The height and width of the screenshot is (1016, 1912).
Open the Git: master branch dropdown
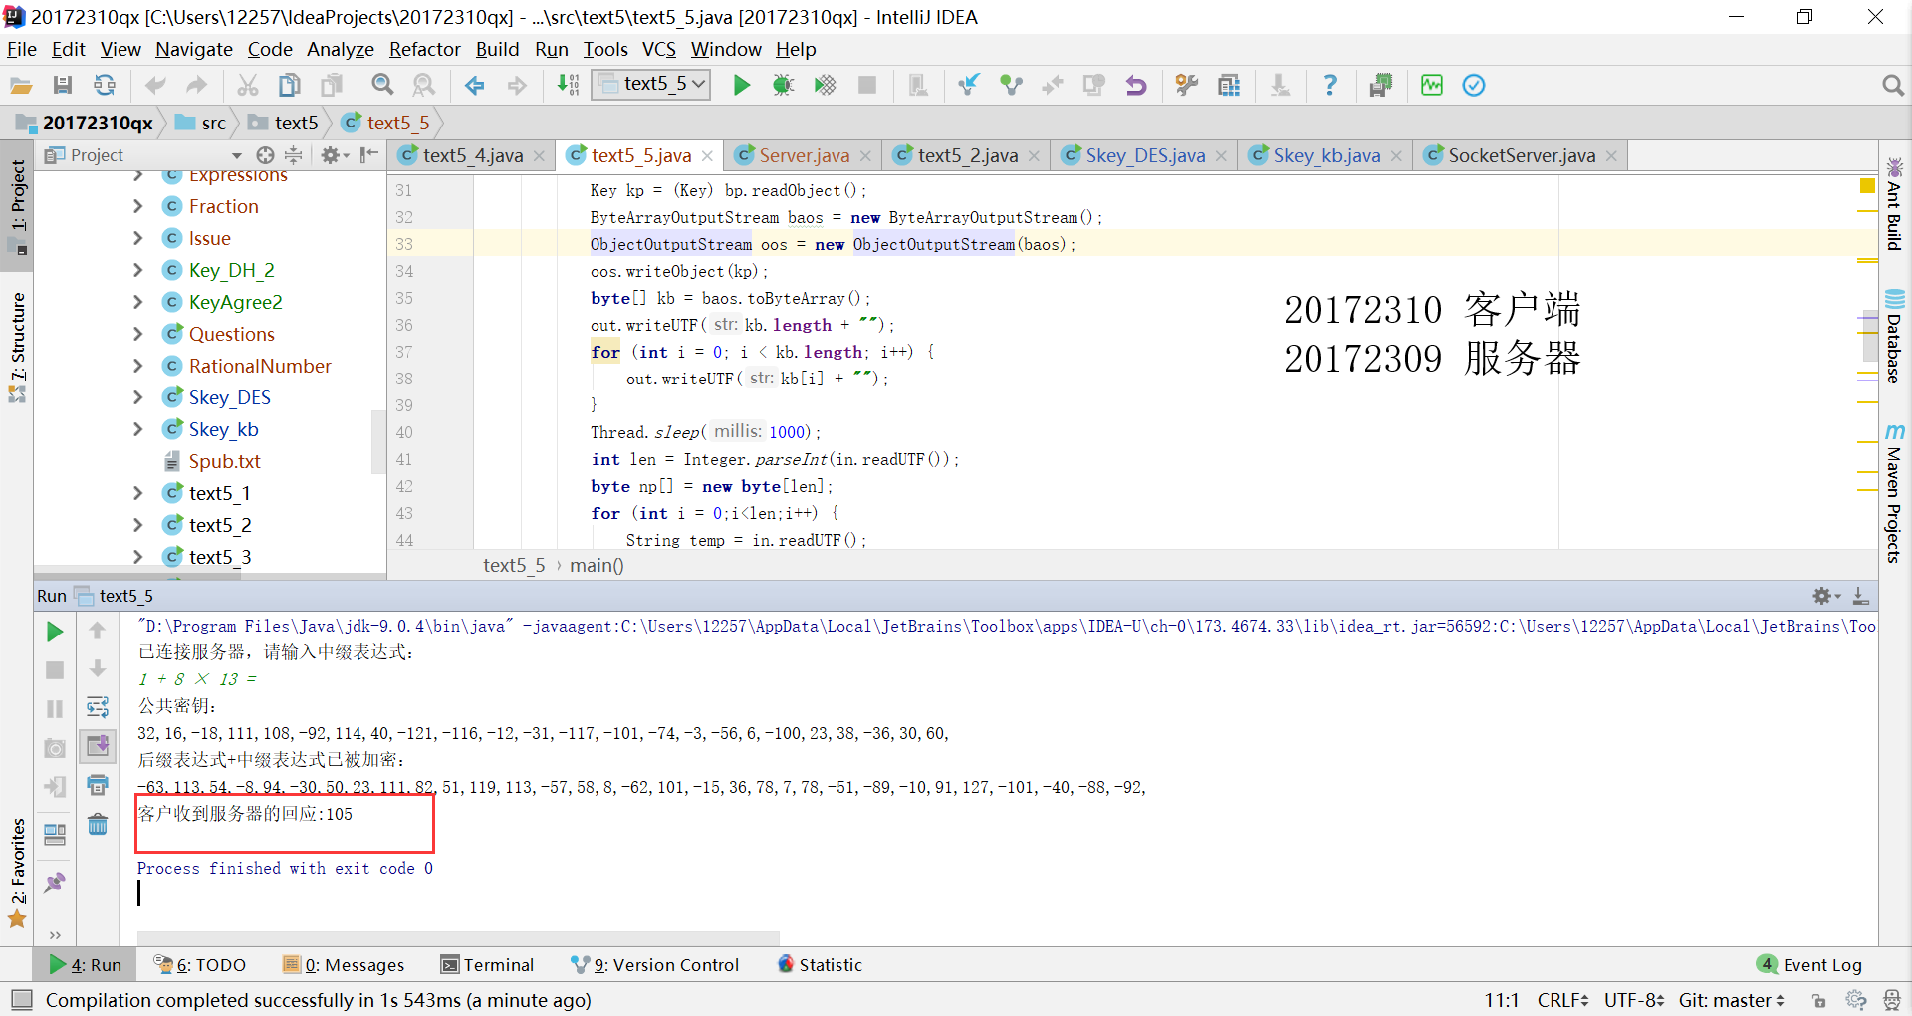[1732, 1000]
